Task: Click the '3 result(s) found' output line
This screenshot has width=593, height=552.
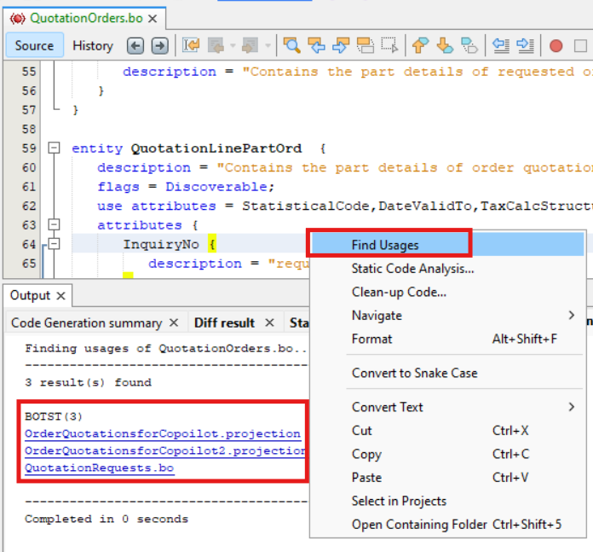Action: [x=88, y=382]
